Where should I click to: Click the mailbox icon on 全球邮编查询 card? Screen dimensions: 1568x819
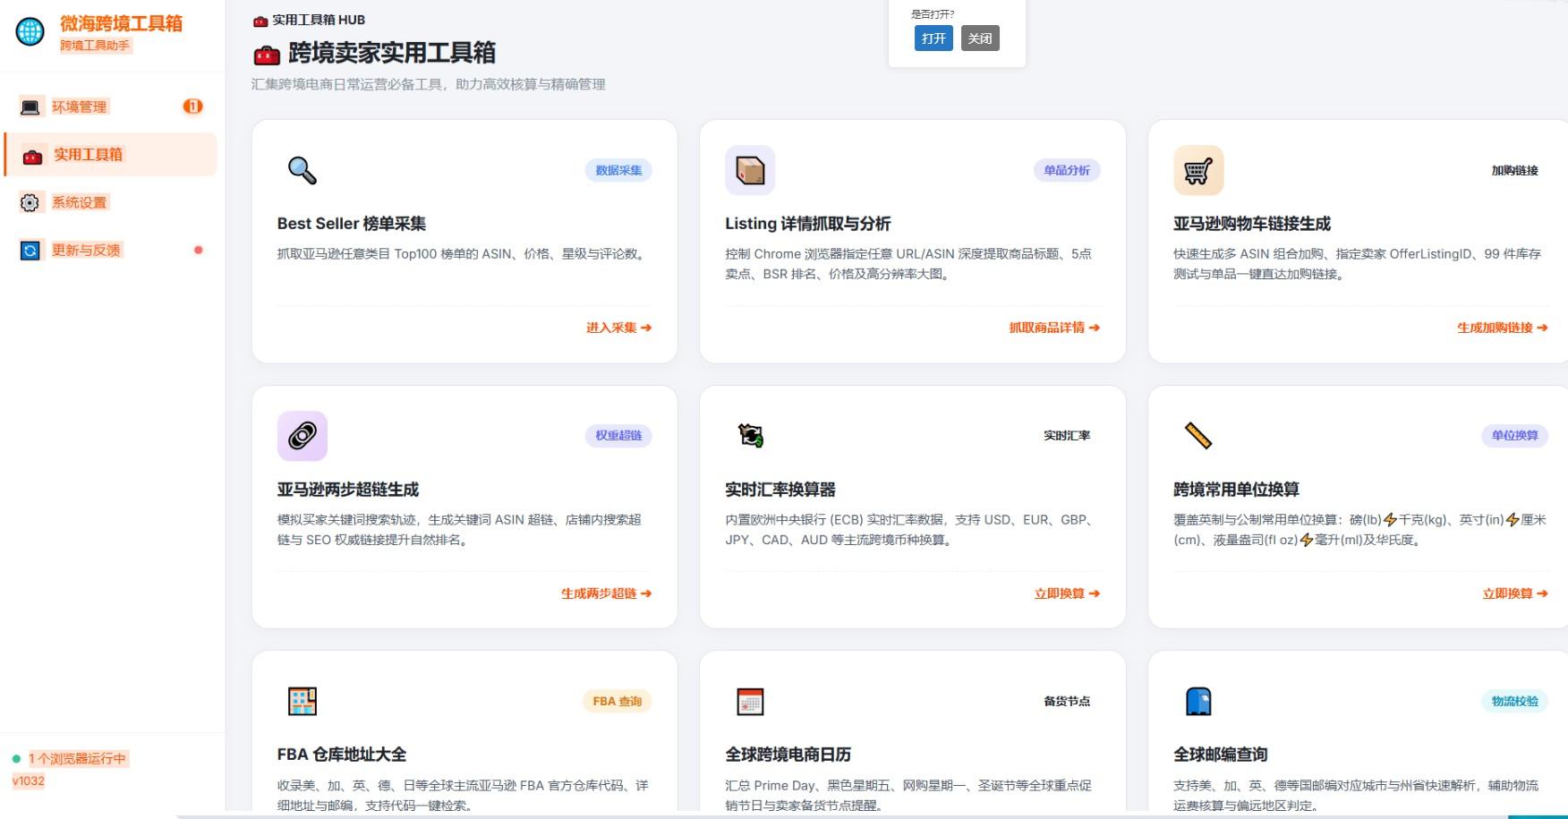(x=1198, y=701)
